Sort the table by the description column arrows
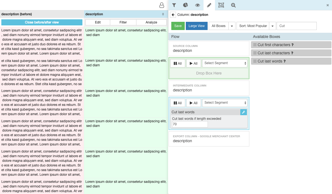Screen dimensions: 332x194 pos(163,14)
